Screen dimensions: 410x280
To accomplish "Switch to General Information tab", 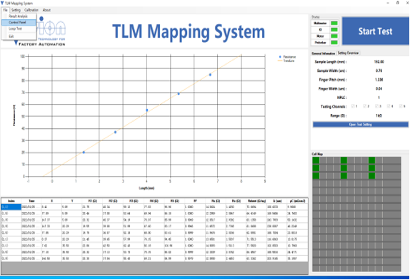I will 324,53.
